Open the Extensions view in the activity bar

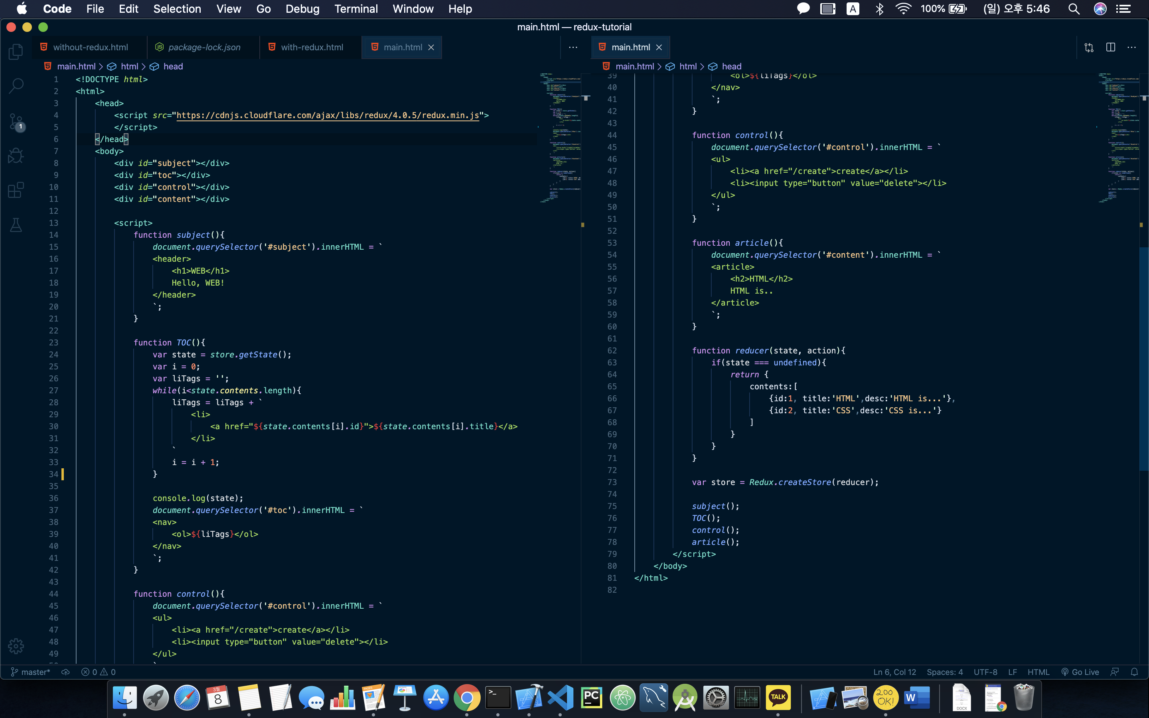16,190
